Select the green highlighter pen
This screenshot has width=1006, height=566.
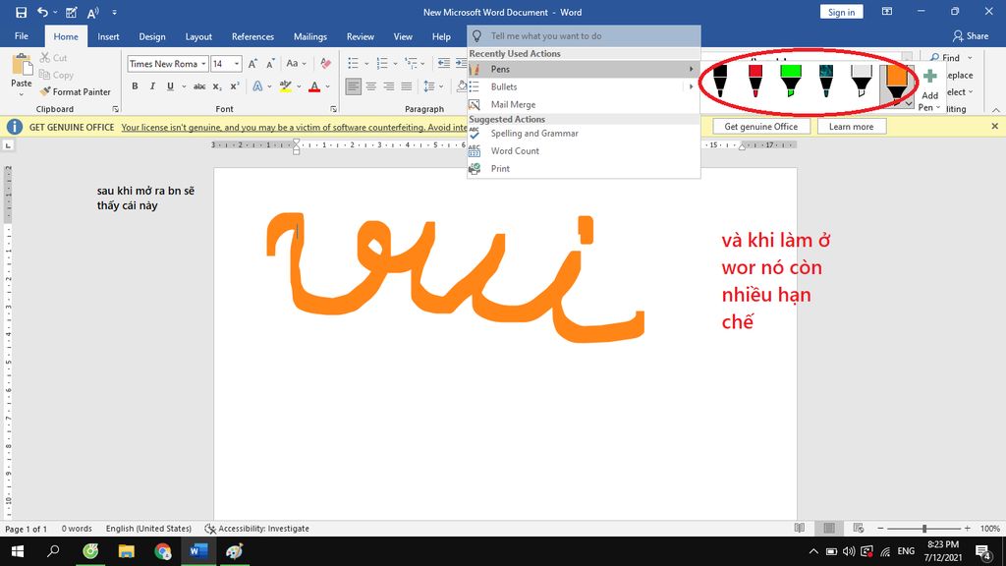tap(791, 80)
